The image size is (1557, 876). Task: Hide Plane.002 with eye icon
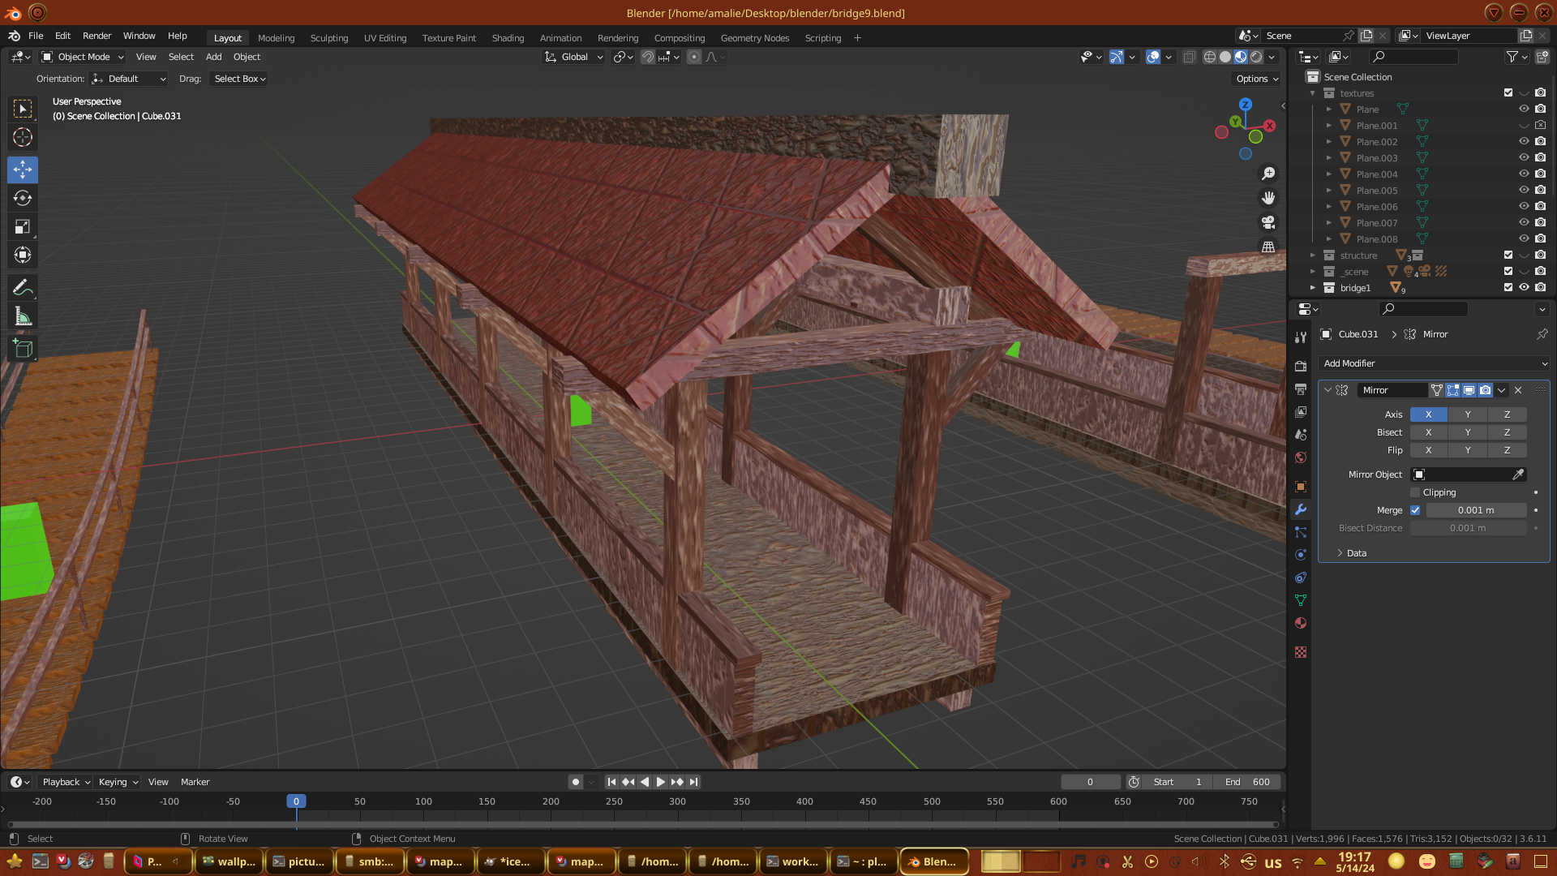pos(1524,141)
